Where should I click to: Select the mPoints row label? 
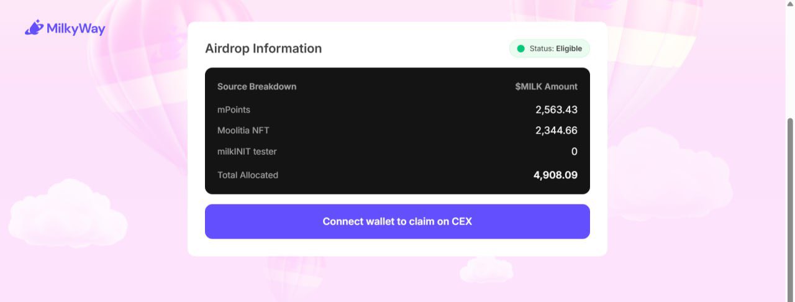tap(234, 109)
